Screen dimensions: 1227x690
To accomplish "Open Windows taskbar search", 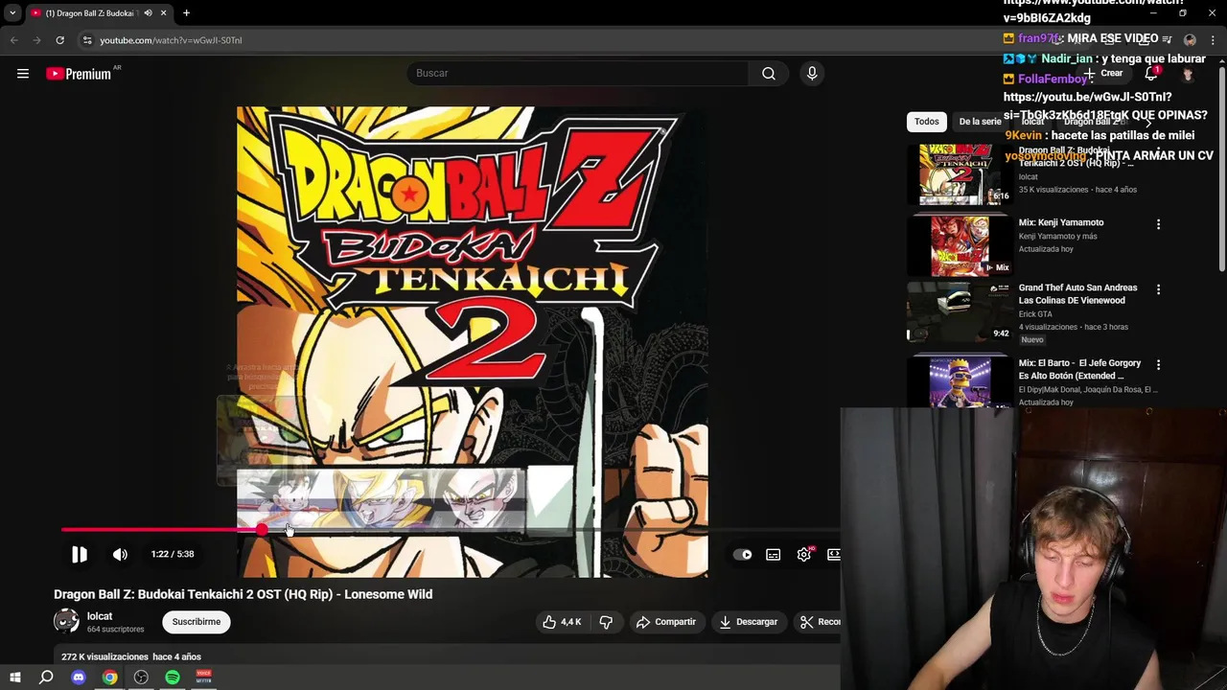I will pyautogui.click(x=46, y=678).
